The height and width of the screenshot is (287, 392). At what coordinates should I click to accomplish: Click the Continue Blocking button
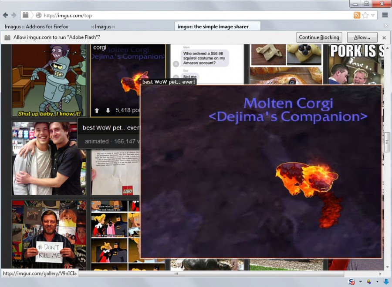pos(319,37)
